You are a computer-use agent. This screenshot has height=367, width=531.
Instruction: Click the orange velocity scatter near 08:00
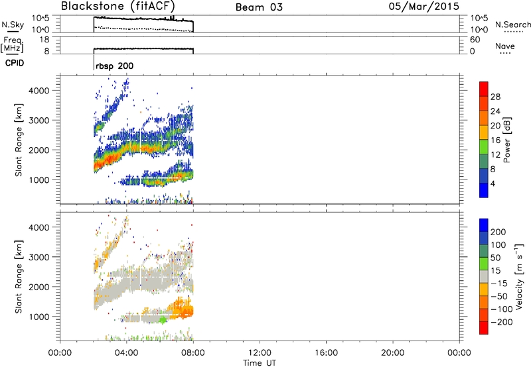pyautogui.click(x=183, y=309)
